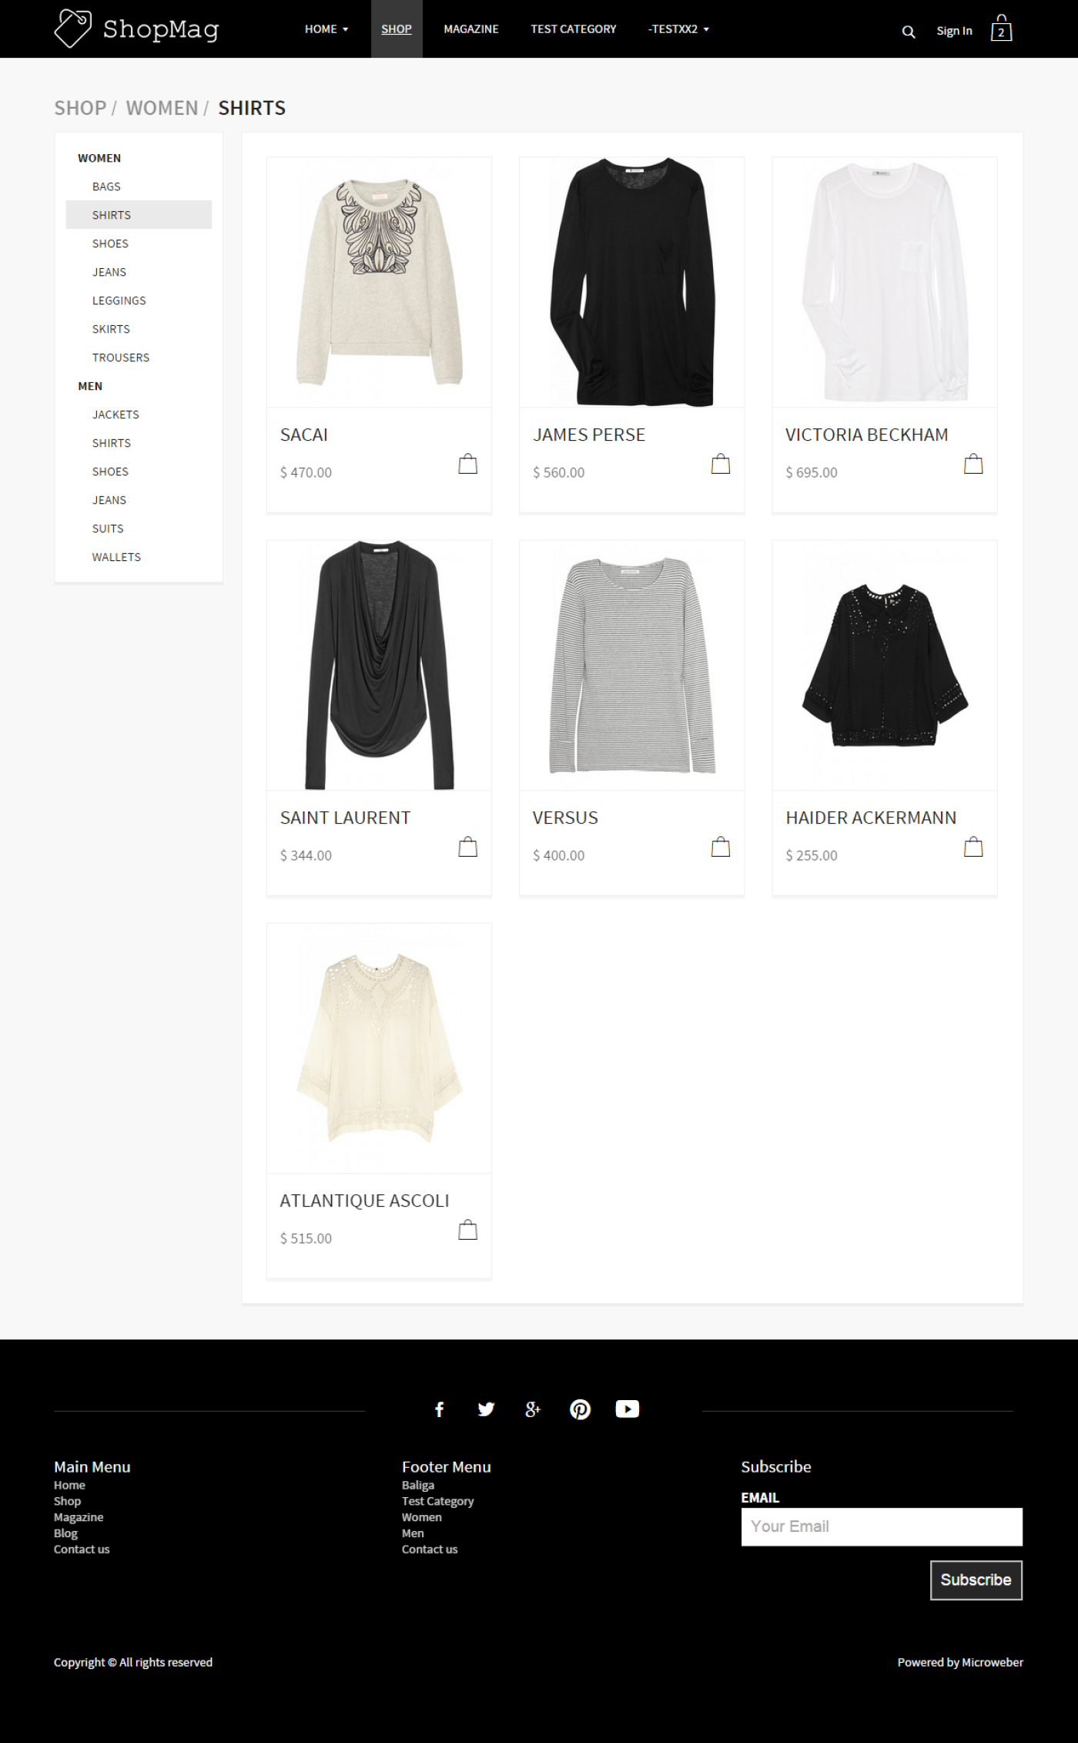Click the ShopMag logo
This screenshot has width=1078, height=1743.
click(x=137, y=29)
